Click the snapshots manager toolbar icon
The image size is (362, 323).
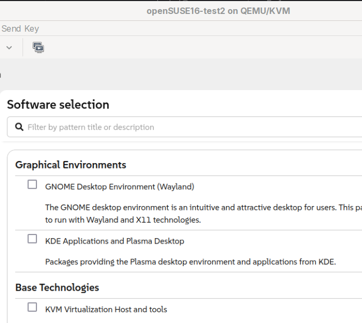pos(38,48)
